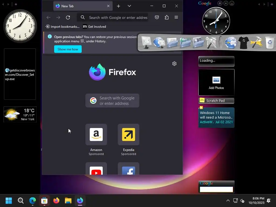Open the YouTube shortcut tile
Image resolution: width=276 pixels, height=207 pixels.
click(x=96, y=169)
